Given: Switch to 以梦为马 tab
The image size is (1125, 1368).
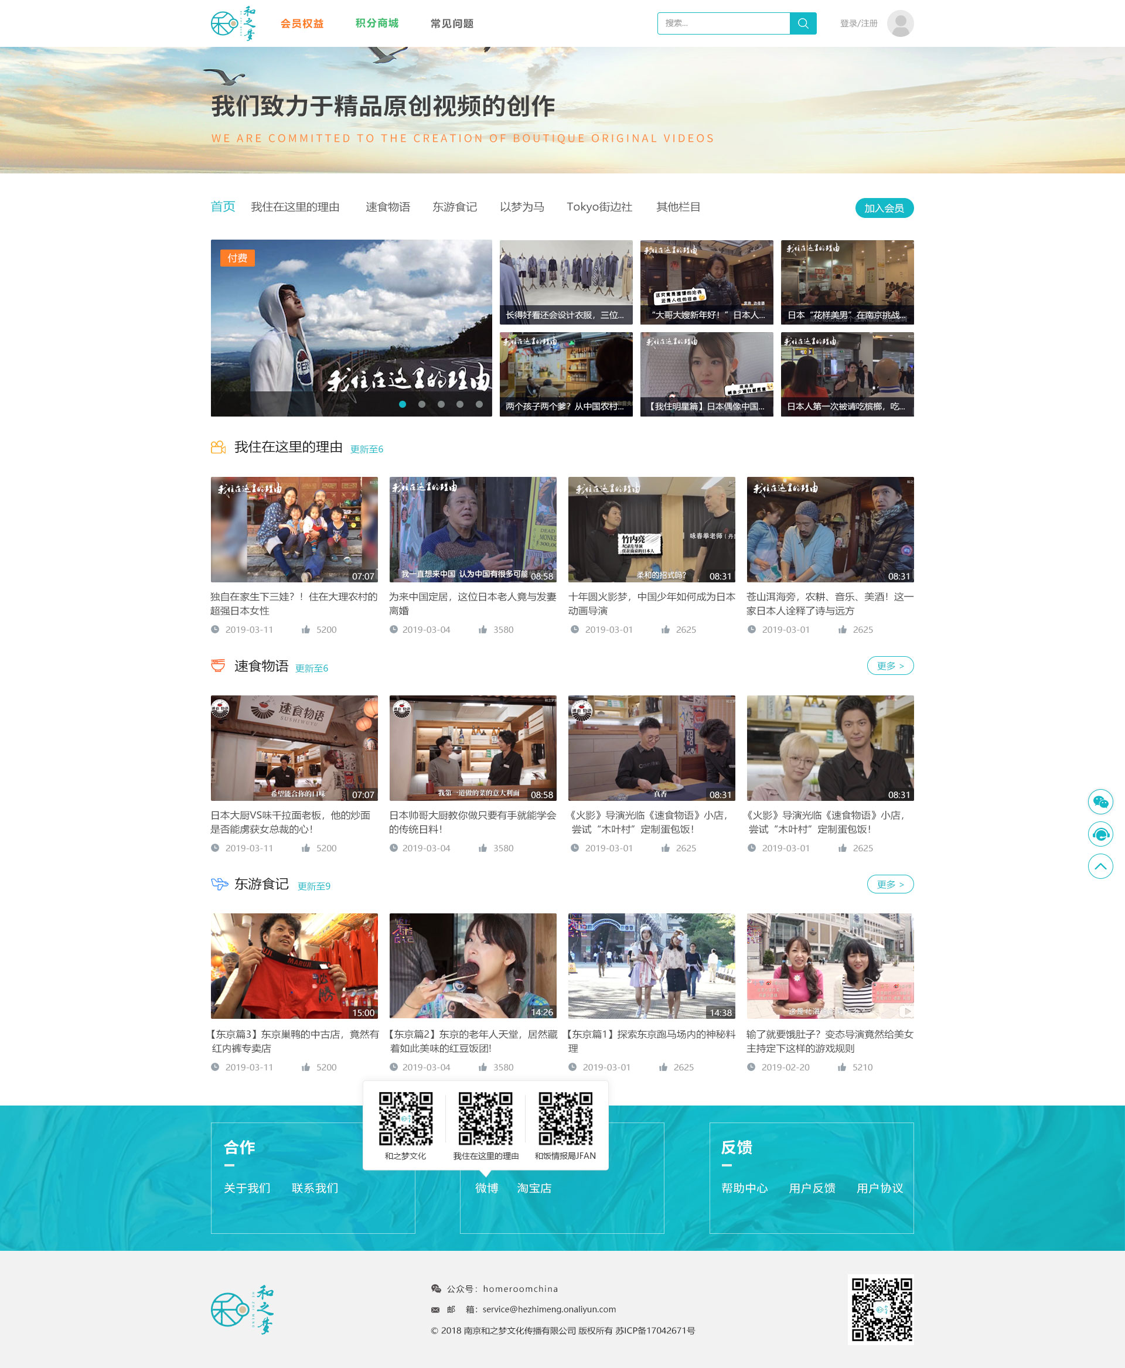Looking at the screenshot, I should pyautogui.click(x=521, y=207).
